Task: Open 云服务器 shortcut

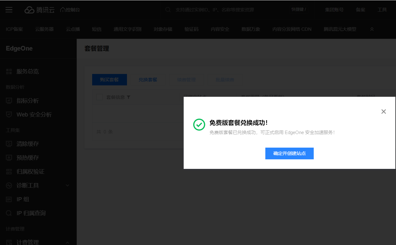Action: (x=44, y=29)
